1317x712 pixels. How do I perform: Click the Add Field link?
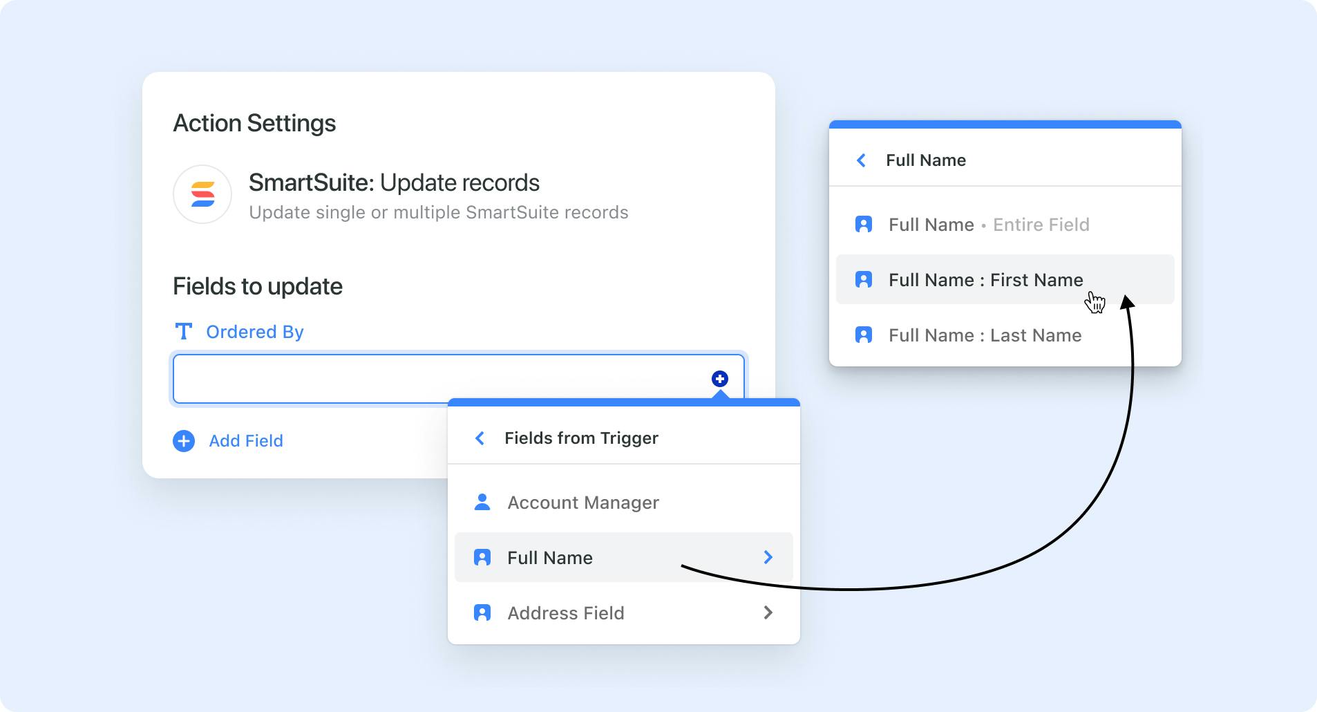(246, 441)
